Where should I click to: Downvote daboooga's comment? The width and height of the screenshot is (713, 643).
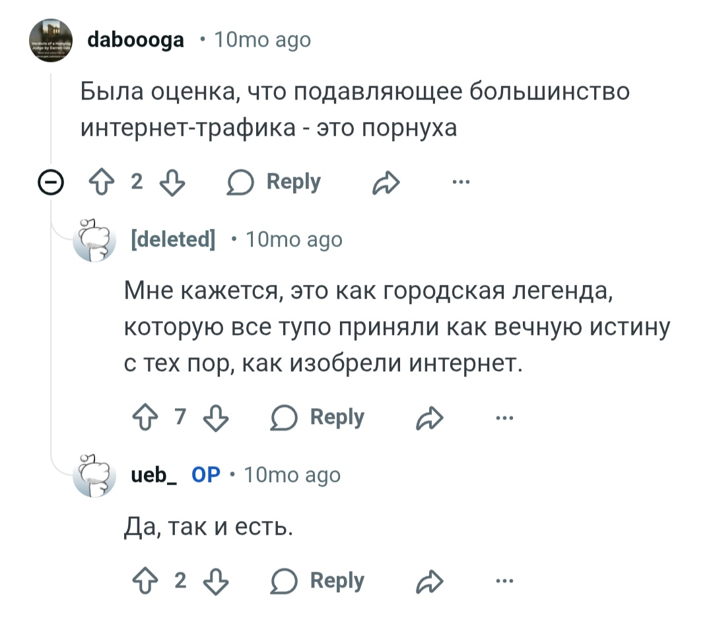[x=171, y=182]
